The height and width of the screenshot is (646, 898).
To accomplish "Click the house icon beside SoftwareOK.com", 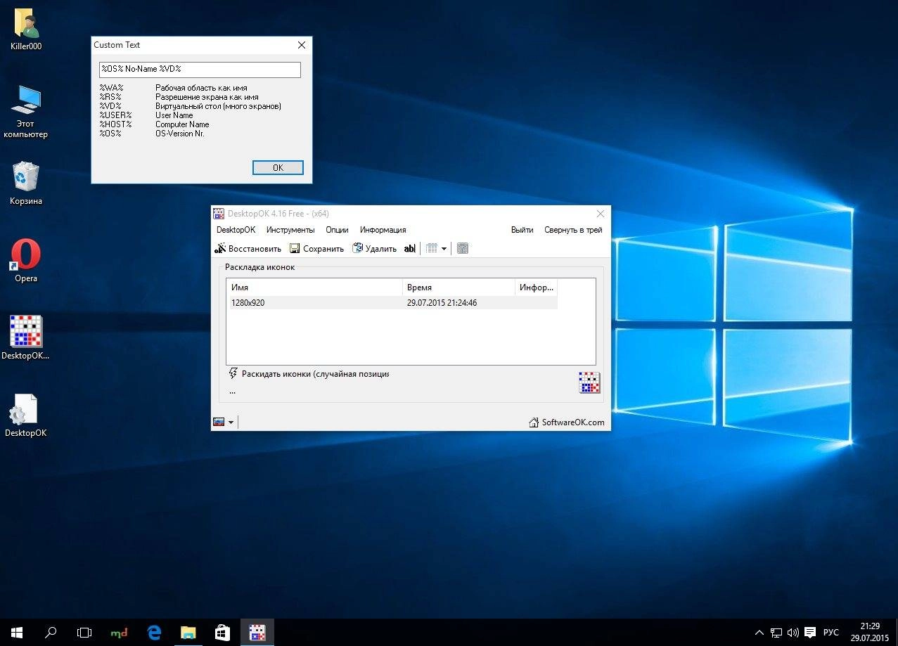I will [534, 422].
